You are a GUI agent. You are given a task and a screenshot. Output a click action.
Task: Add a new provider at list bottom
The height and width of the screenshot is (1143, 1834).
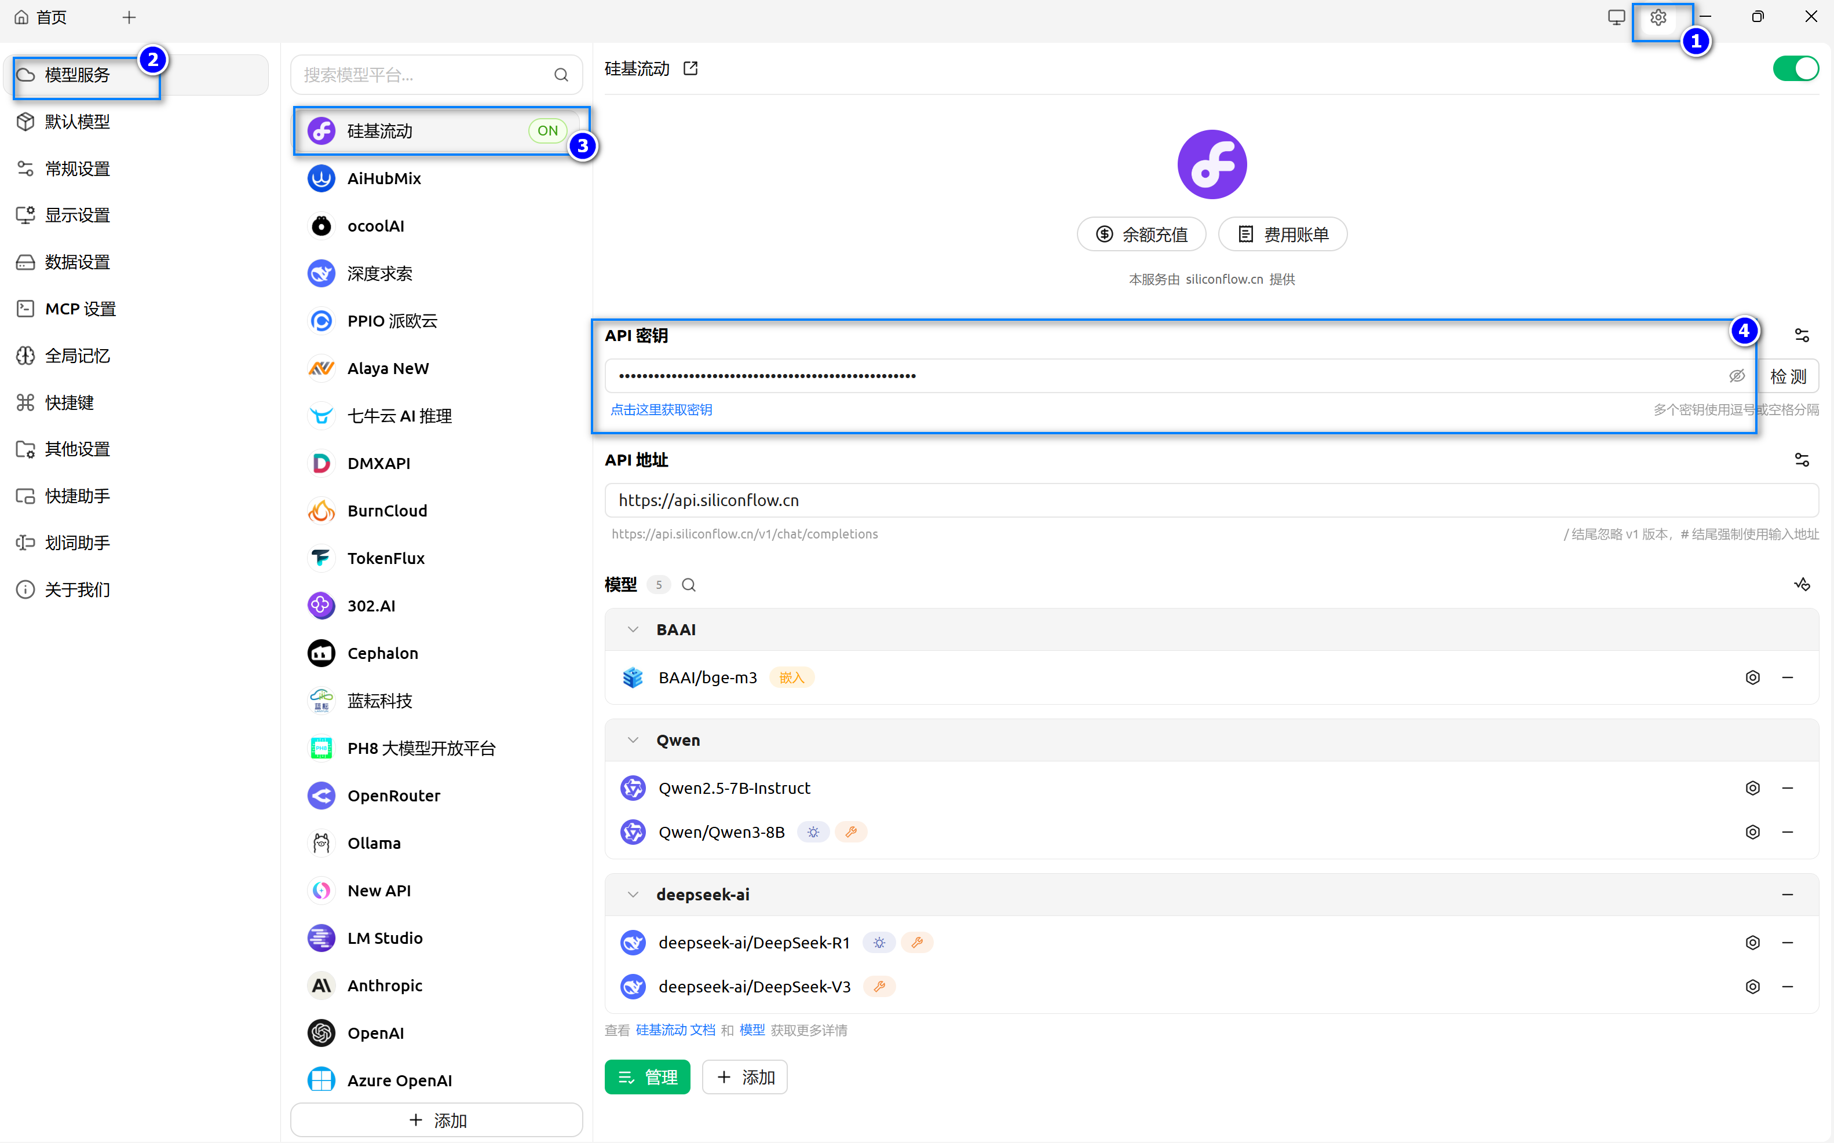(436, 1120)
